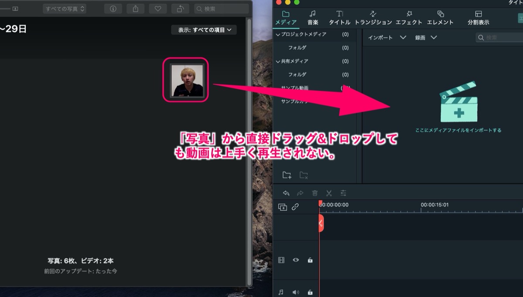Click the red scissors split button on playhead

pos(320,223)
